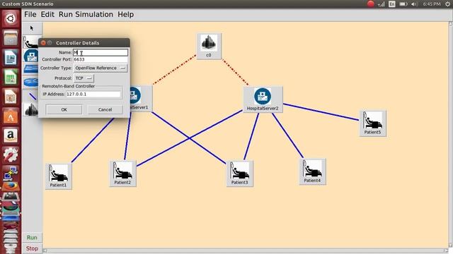
Task: Open Controller Type dropdown
Action: (x=101, y=68)
